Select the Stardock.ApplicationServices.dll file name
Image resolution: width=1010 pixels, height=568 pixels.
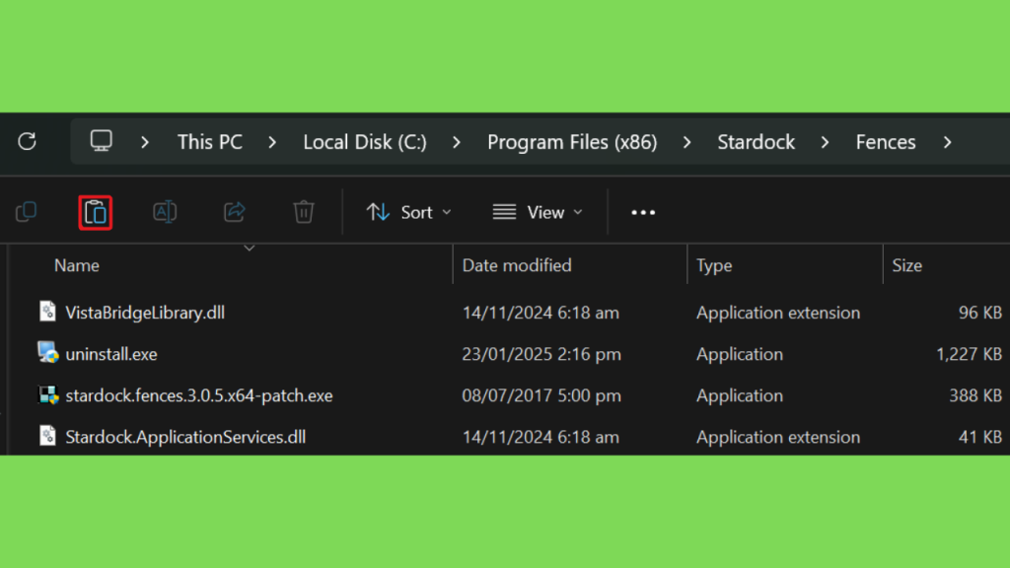coord(185,437)
